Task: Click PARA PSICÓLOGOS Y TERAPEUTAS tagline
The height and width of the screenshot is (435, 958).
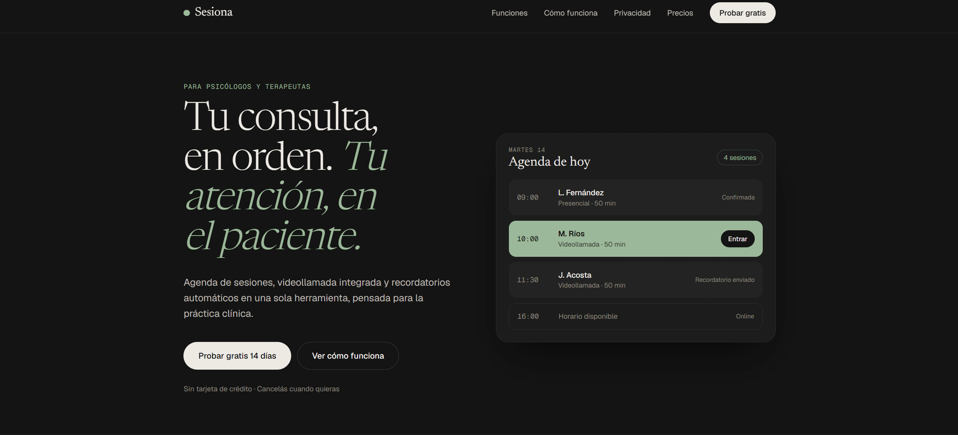Action: (x=247, y=87)
